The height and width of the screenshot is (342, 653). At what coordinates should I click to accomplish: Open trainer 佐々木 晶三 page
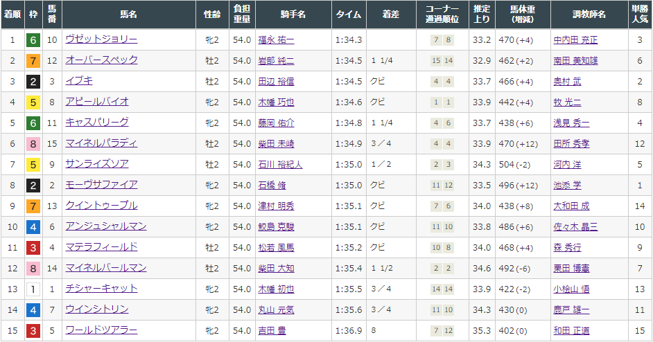[x=575, y=227]
